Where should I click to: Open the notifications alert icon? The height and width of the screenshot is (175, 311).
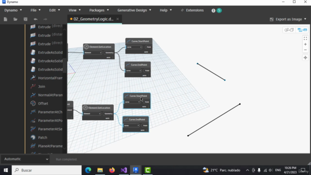[x=213, y=11]
